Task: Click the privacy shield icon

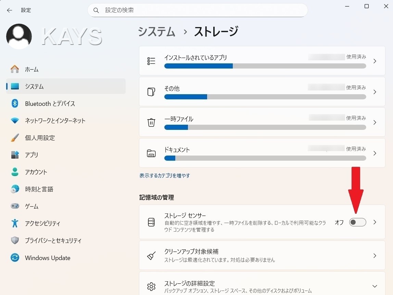Action: [15, 241]
